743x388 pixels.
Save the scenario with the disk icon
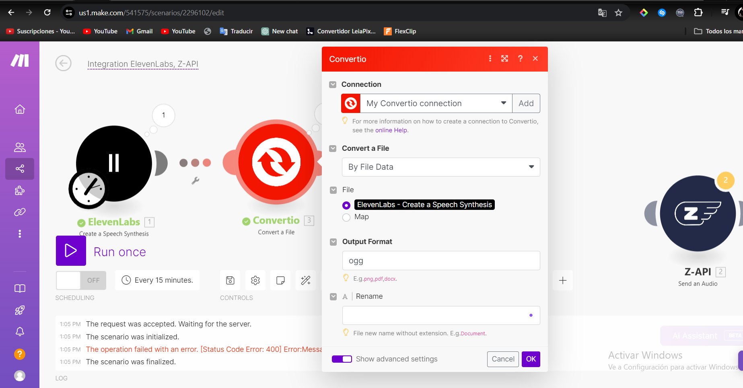pos(230,280)
